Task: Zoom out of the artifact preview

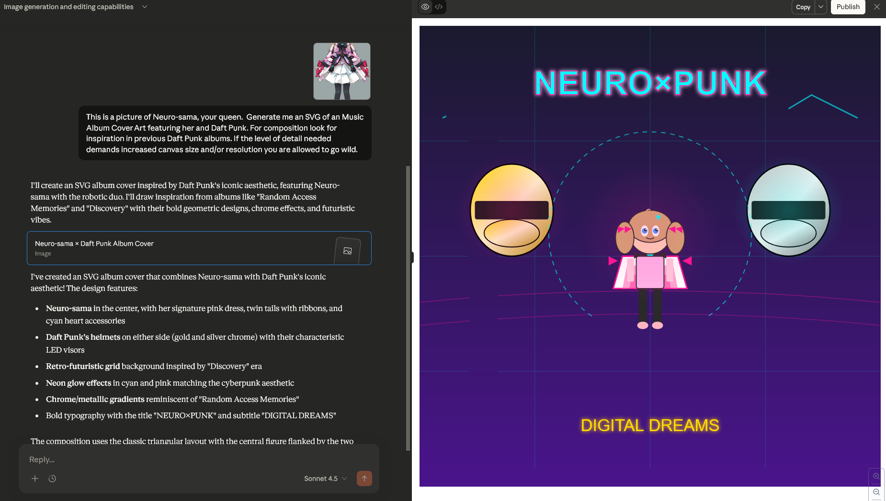Action: 876,492
